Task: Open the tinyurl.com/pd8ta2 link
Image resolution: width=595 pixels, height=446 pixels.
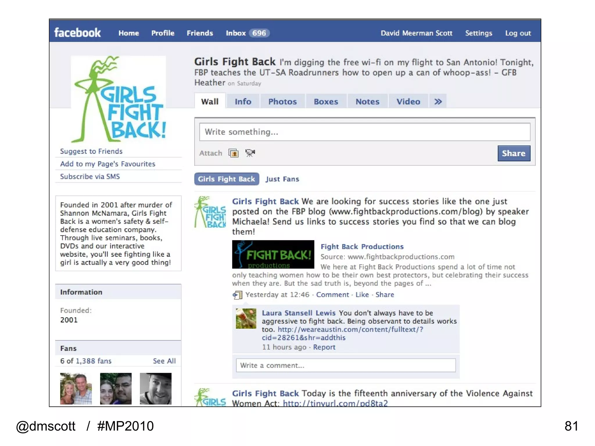Action: (x=335, y=403)
